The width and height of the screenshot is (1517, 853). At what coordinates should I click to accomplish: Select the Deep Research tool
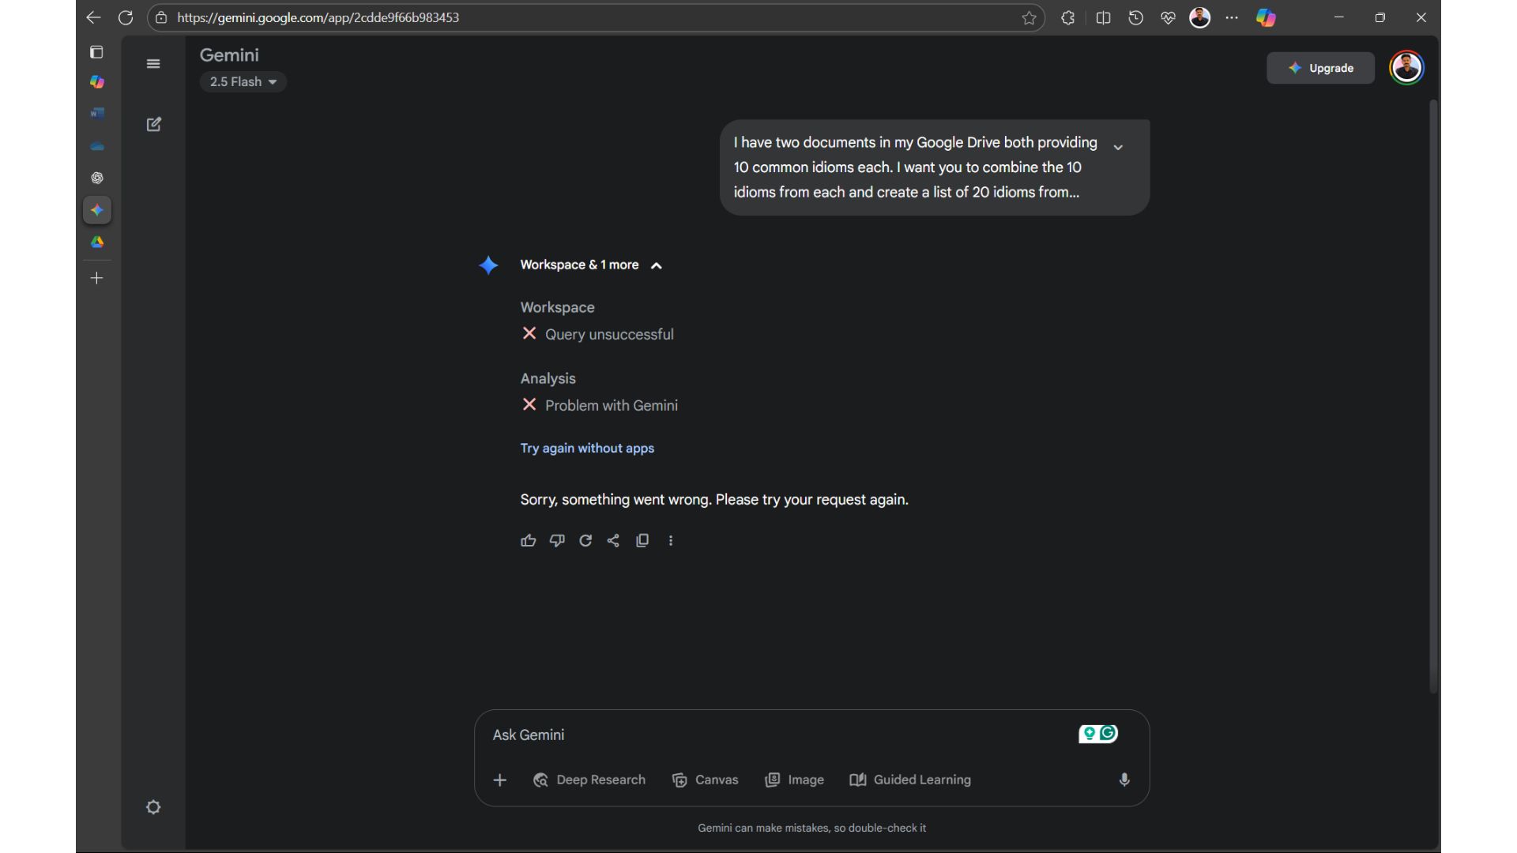point(589,780)
